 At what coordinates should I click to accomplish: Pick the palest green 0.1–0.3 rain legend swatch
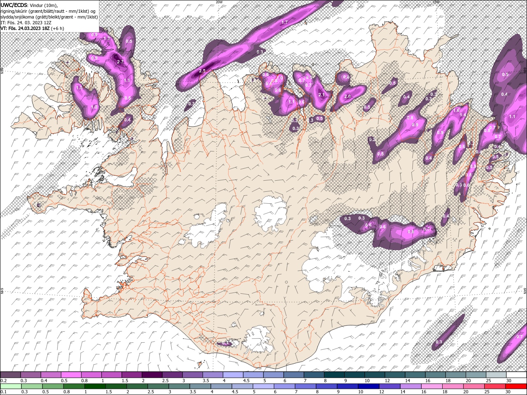click(11, 386)
